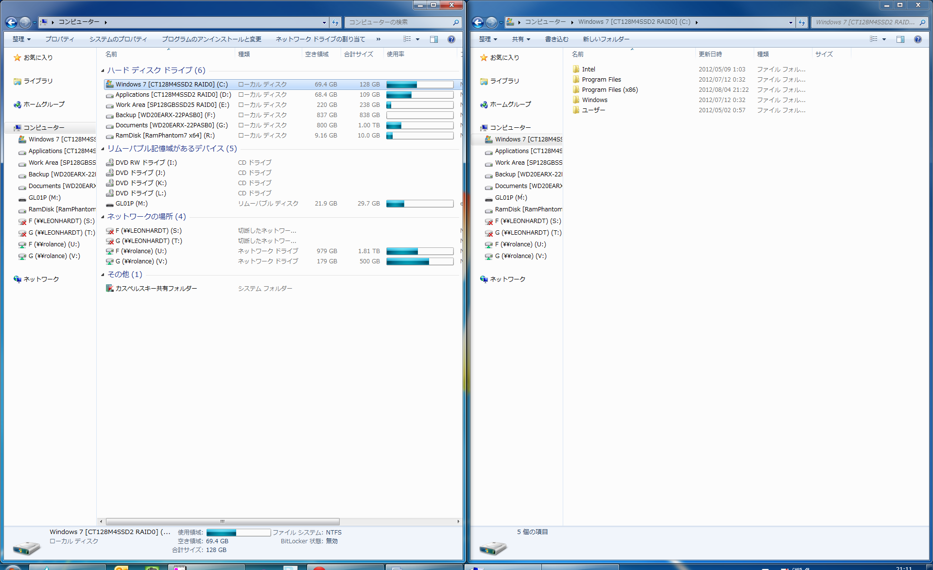The height and width of the screenshot is (570, 933).
Task: Select Windows 7 (C:) drive icon in drive list
Action: (110, 84)
